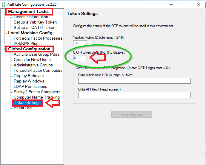The height and width of the screenshot is (165, 206).
Task: Open Forced 2-Factor Processes
Action: pos(38,38)
